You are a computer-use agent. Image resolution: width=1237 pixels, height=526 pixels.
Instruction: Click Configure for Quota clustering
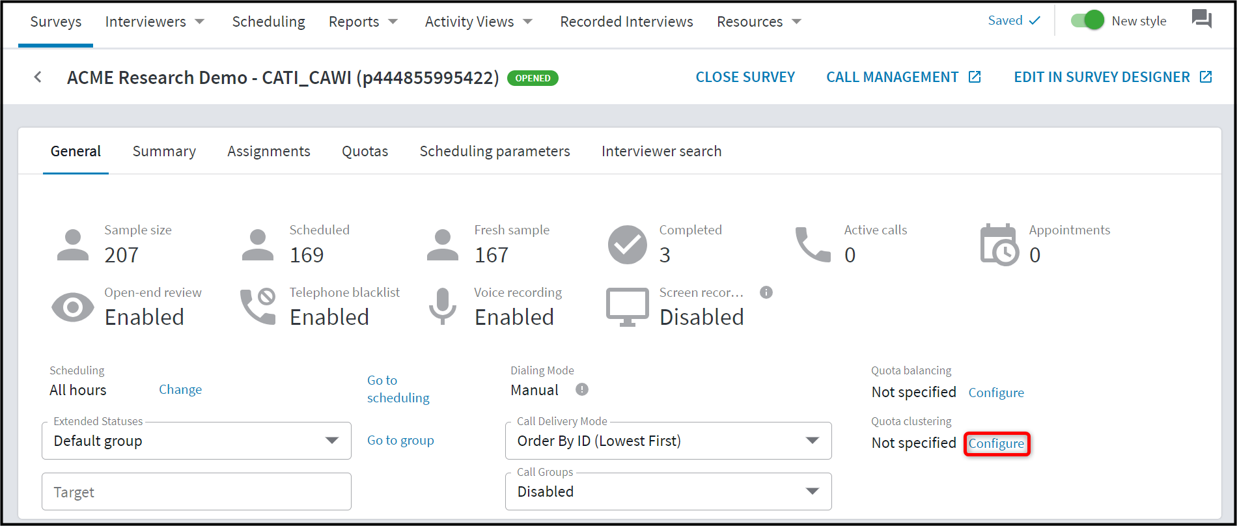tap(996, 443)
